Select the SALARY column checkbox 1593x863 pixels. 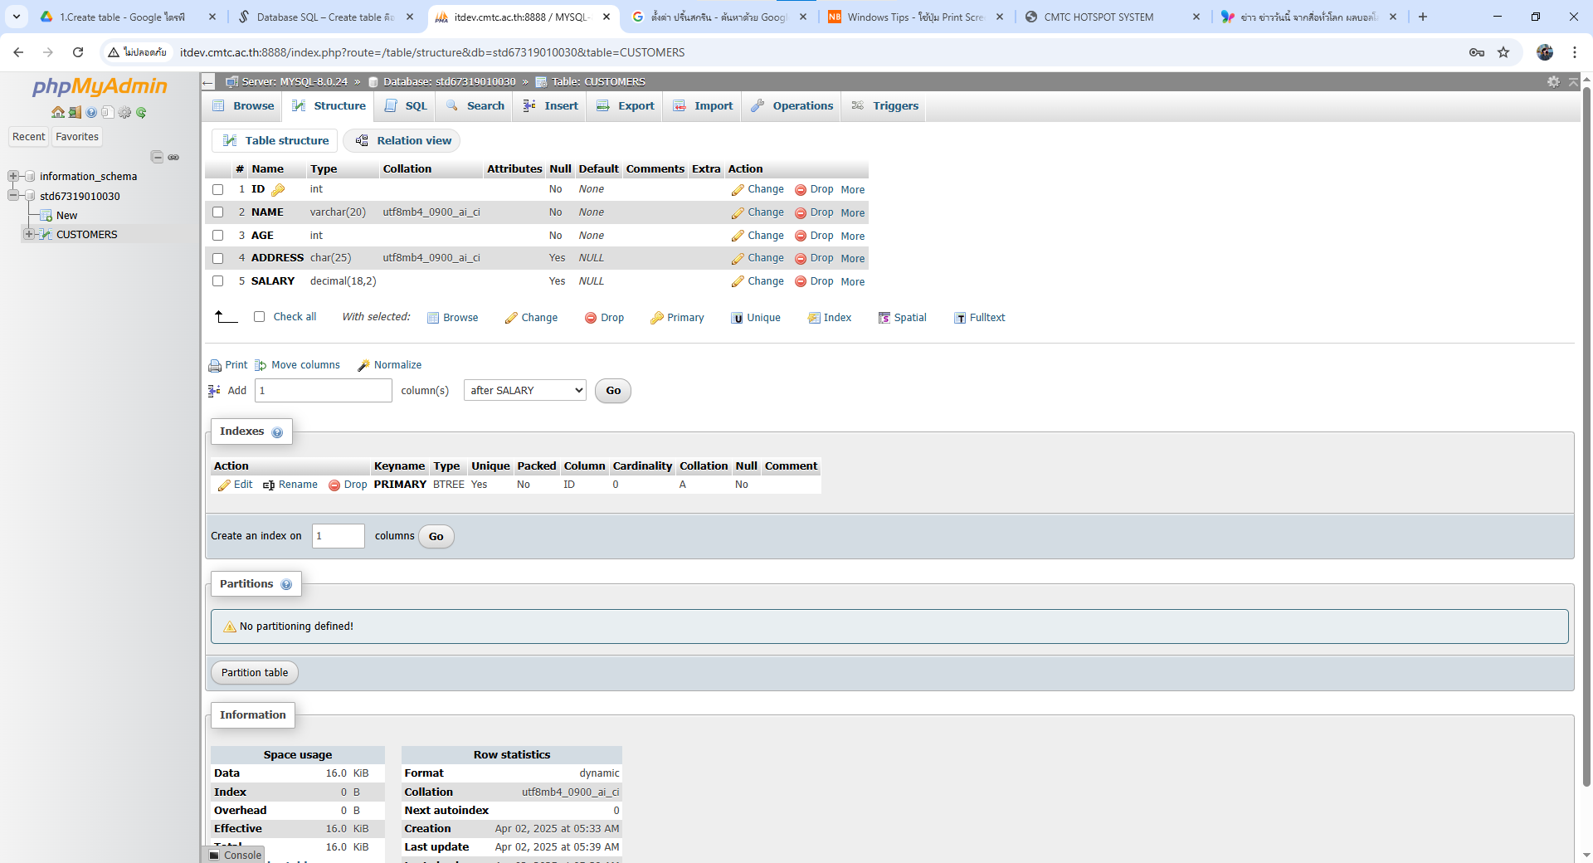coord(218,281)
